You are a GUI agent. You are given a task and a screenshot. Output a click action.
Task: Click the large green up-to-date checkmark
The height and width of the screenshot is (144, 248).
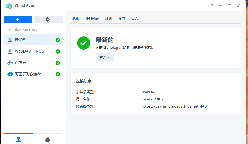click(84, 43)
